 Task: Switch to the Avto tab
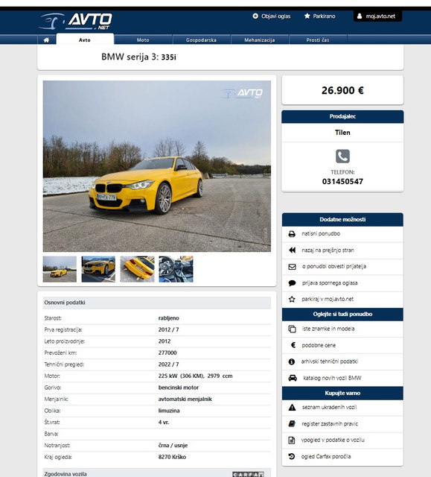pos(85,40)
